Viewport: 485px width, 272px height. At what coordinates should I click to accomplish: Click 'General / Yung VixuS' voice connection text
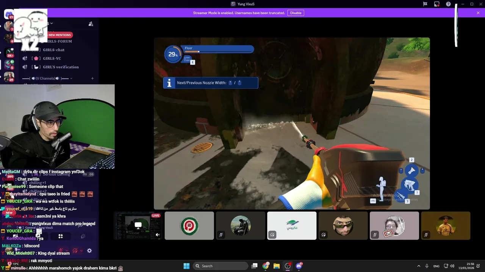[x=39, y=228]
